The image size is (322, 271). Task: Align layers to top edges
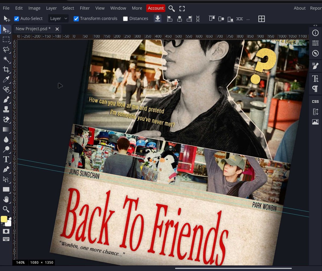[x=212, y=19]
